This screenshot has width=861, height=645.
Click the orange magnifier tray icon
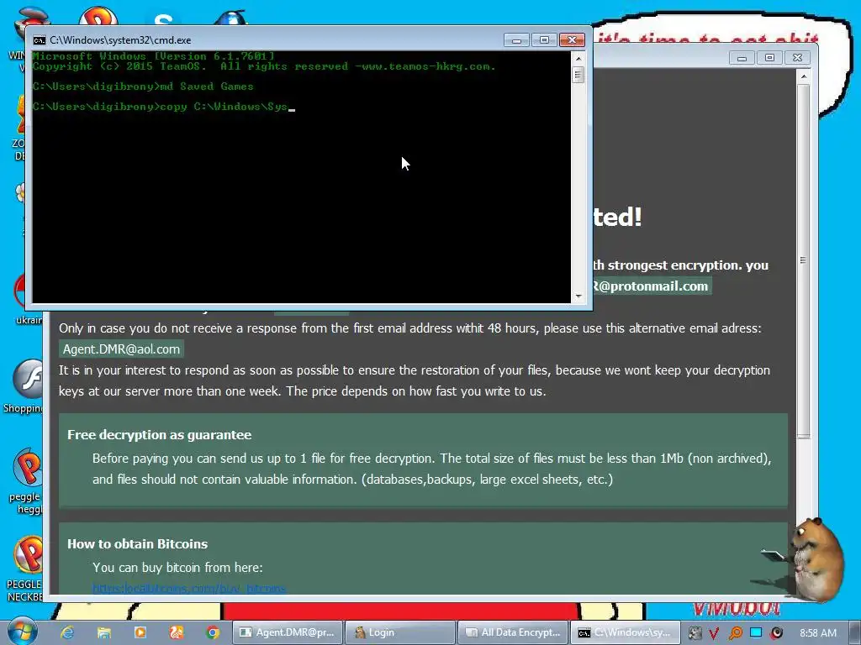pos(735,633)
